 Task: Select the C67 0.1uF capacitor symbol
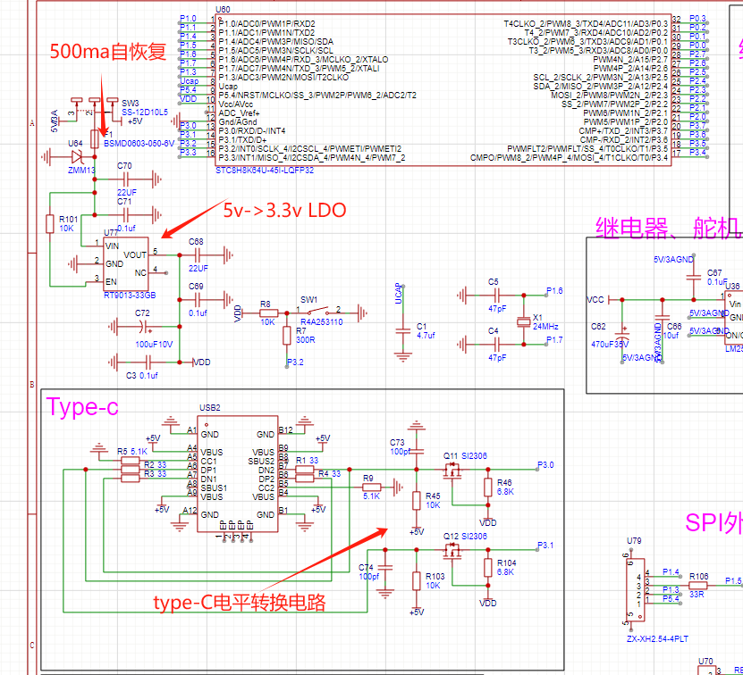693,278
